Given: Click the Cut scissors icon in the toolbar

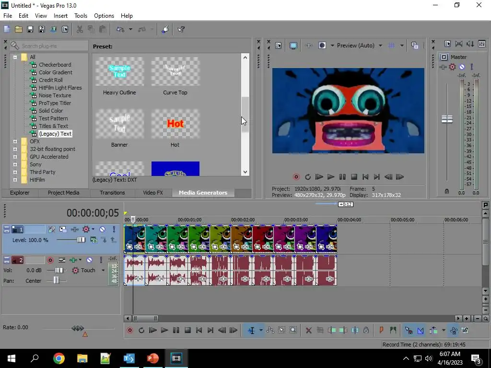Looking at the screenshot, I should [x=80, y=29].
